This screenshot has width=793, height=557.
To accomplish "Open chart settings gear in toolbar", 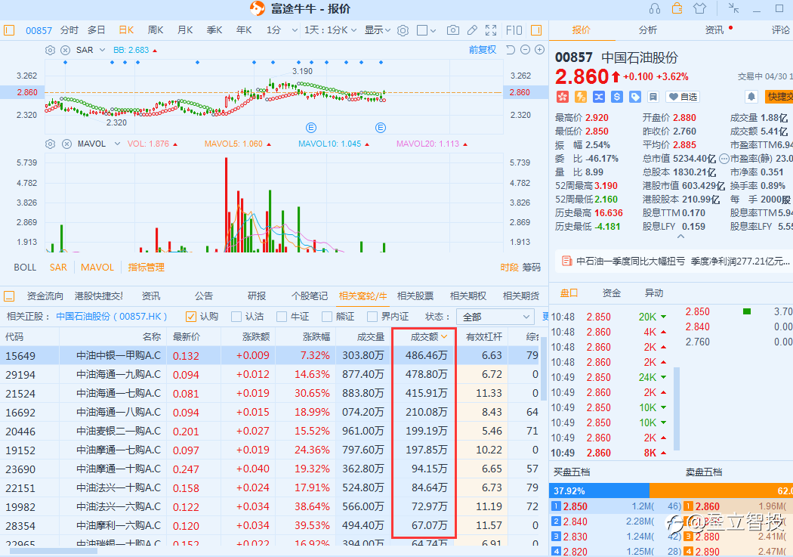I will [x=403, y=30].
